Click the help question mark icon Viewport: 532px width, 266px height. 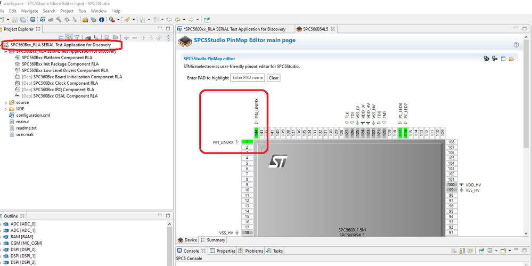coord(517,45)
